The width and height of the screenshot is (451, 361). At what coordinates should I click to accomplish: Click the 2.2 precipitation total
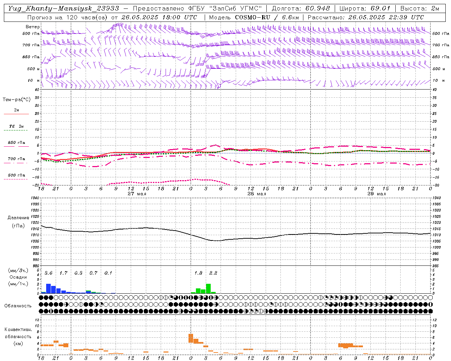pyautogui.click(x=213, y=273)
